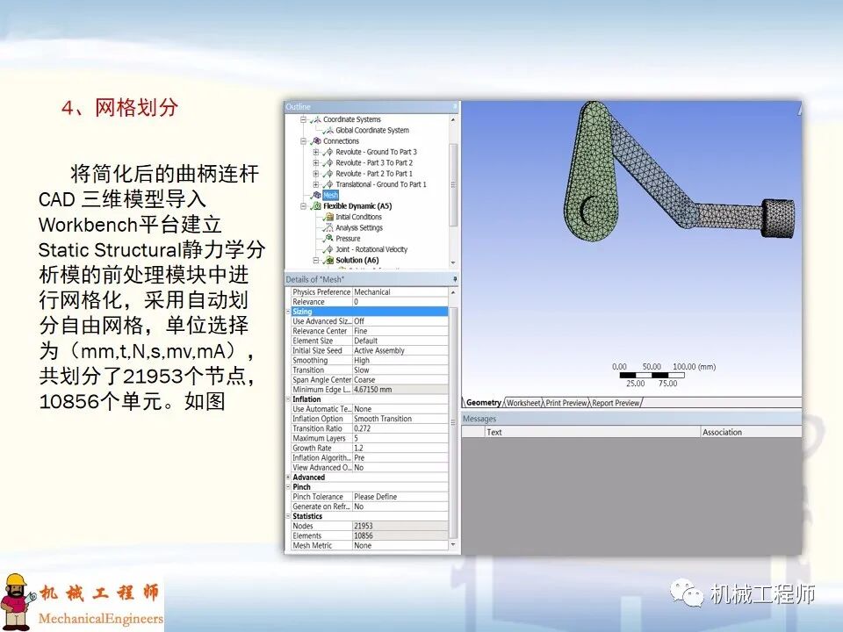Click the Flexible Dynamic (A5) icon

317,205
